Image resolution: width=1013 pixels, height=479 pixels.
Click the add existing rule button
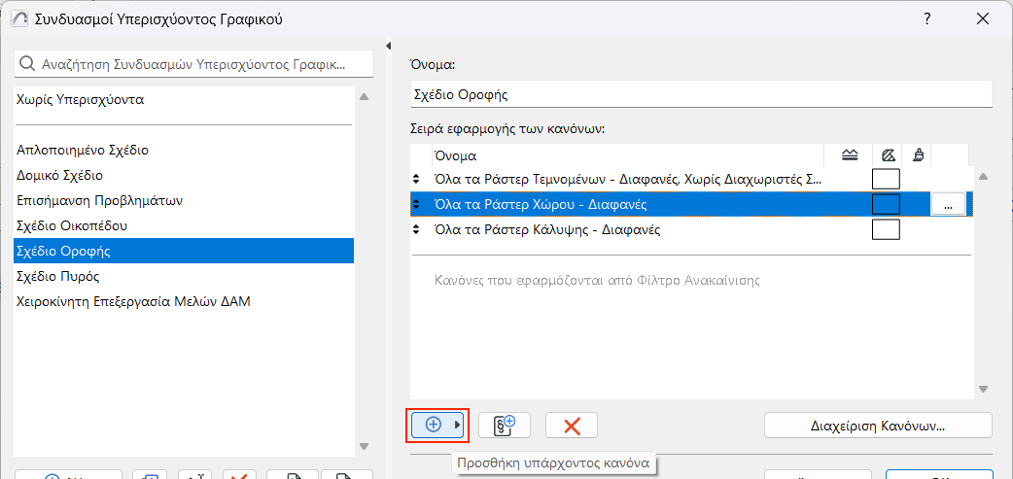click(437, 425)
